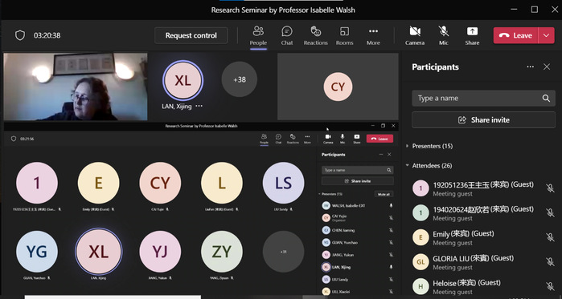Open the More options ellipsis in toolbar
This screenshot has width=562, height=299.
click(x=373, y=31)
